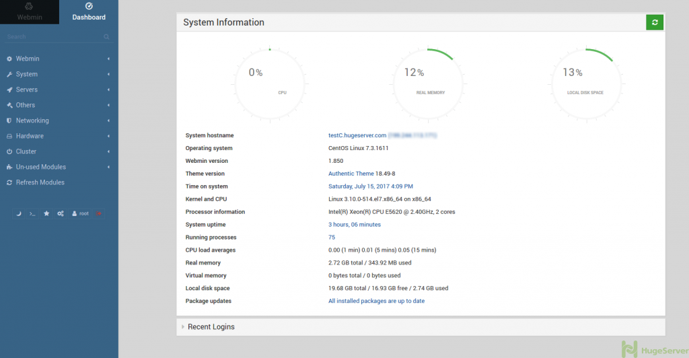Click the Local Disk Space gauge

click(x=586, y=83)
